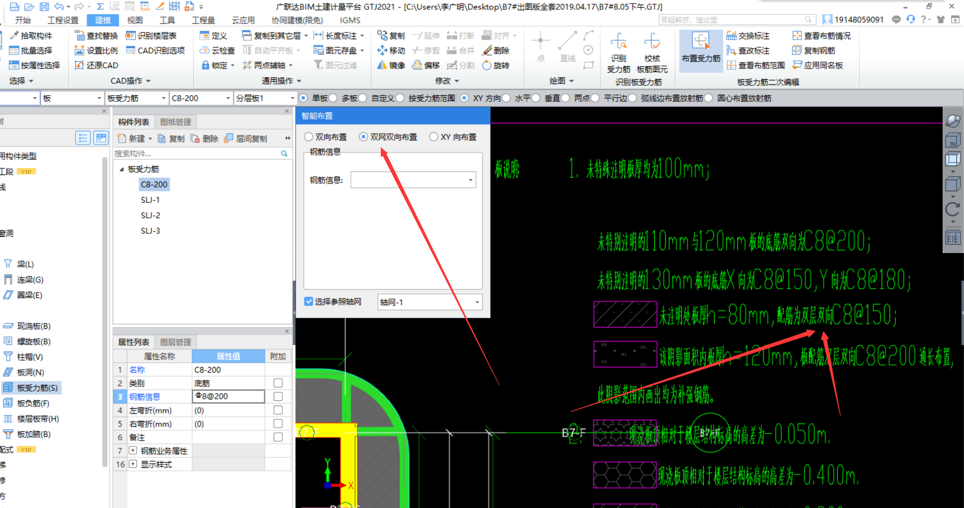Image resolution: width=964 pixels, height=508 pixels.
Task: Click the 复制 copy tool in 修改 group
Action: click(x=391, y=36)
